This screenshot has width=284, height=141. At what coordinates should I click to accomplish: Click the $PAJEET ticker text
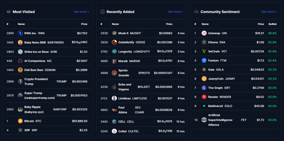click(x=144, y=87)
